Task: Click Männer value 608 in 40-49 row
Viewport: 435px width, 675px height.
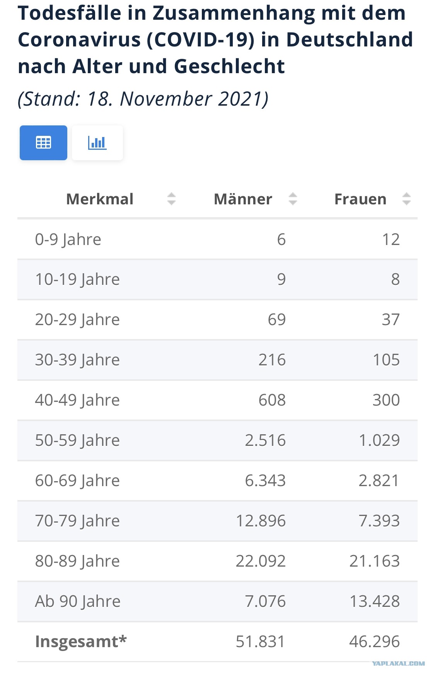Action: (x=272, y=400)
